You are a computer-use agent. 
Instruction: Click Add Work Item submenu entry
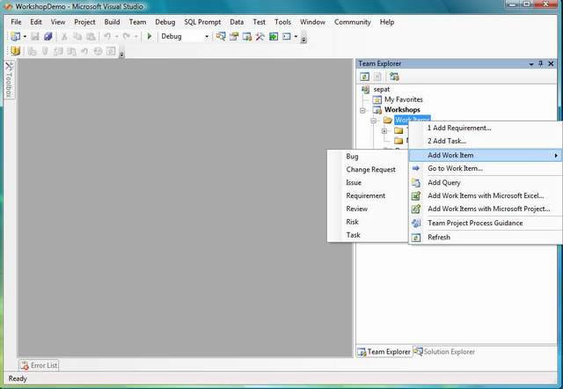tap(486, 155)
